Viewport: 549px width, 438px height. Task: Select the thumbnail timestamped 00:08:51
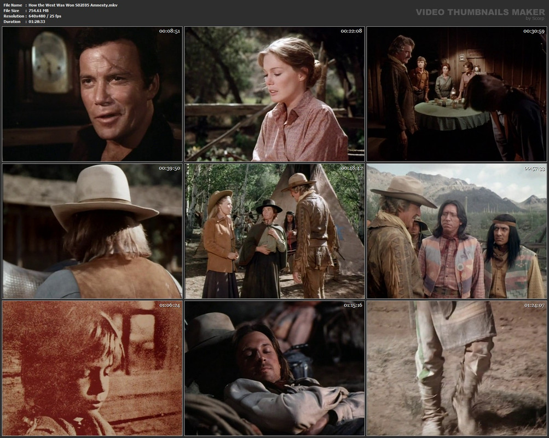[x=93, y=94]
